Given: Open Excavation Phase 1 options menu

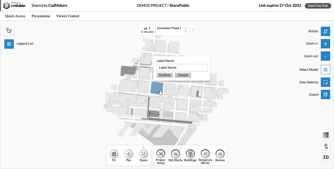Looking at the screenshot, I should (185, 30).
